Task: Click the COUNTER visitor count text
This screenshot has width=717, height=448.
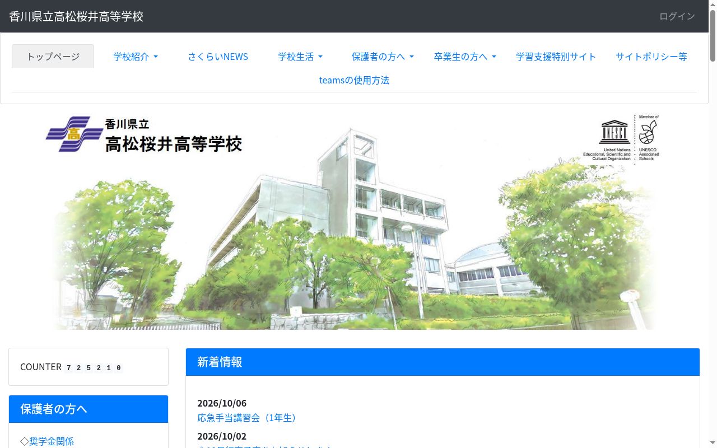Action: click(71, 367)
